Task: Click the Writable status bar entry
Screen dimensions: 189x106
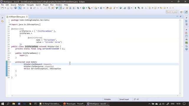Action: (107, 100)
